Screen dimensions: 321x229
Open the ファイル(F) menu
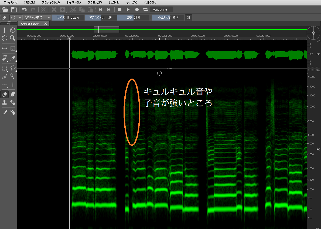coord(11,2)
